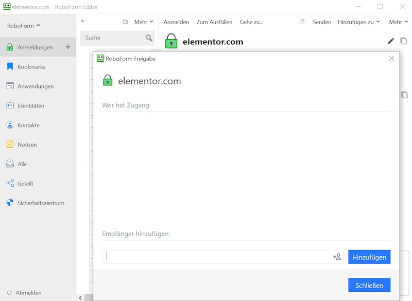Open Mehr dropdown in list panel
The image size is (412, 301).
pos(144,22)
